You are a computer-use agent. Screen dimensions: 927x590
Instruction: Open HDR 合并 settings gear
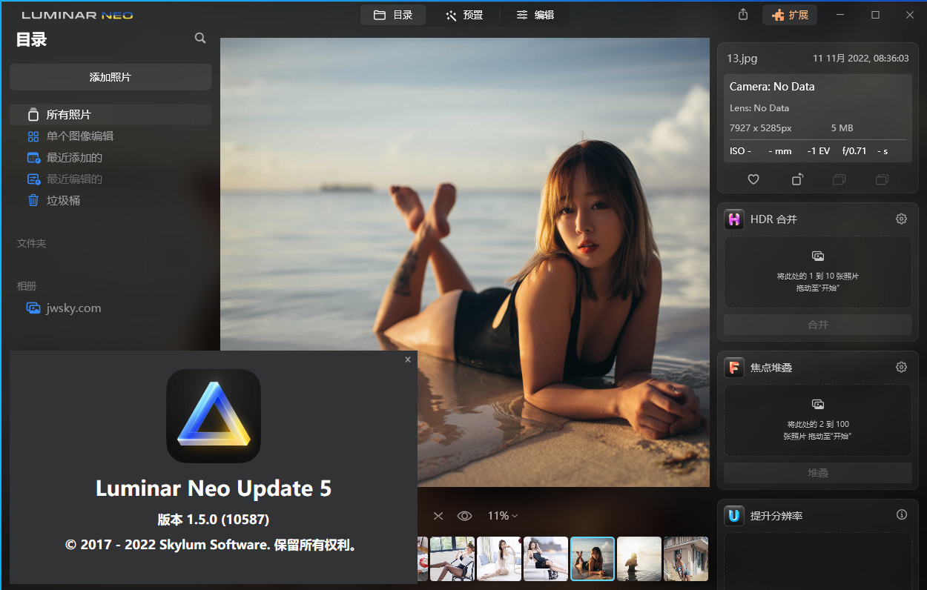[901, 219]
